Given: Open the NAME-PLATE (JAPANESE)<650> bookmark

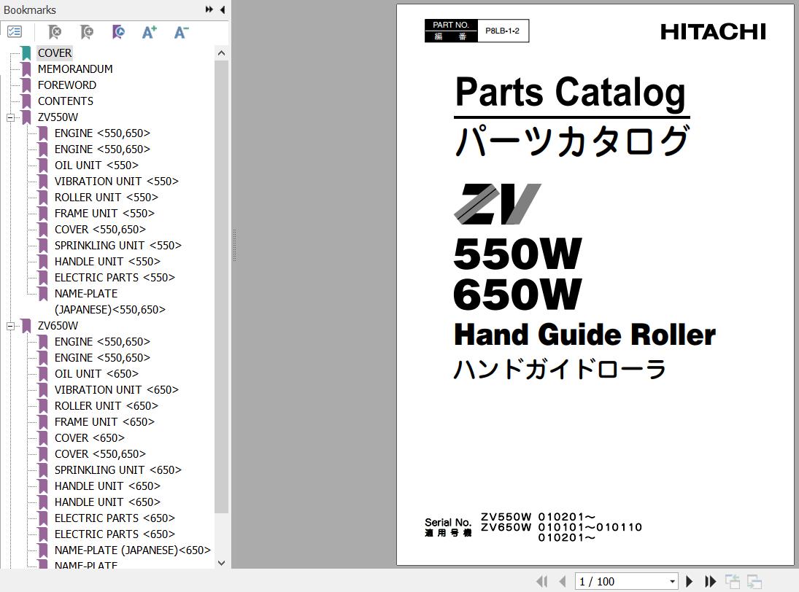Looking at the screenshot, I should tap(133, 550).
